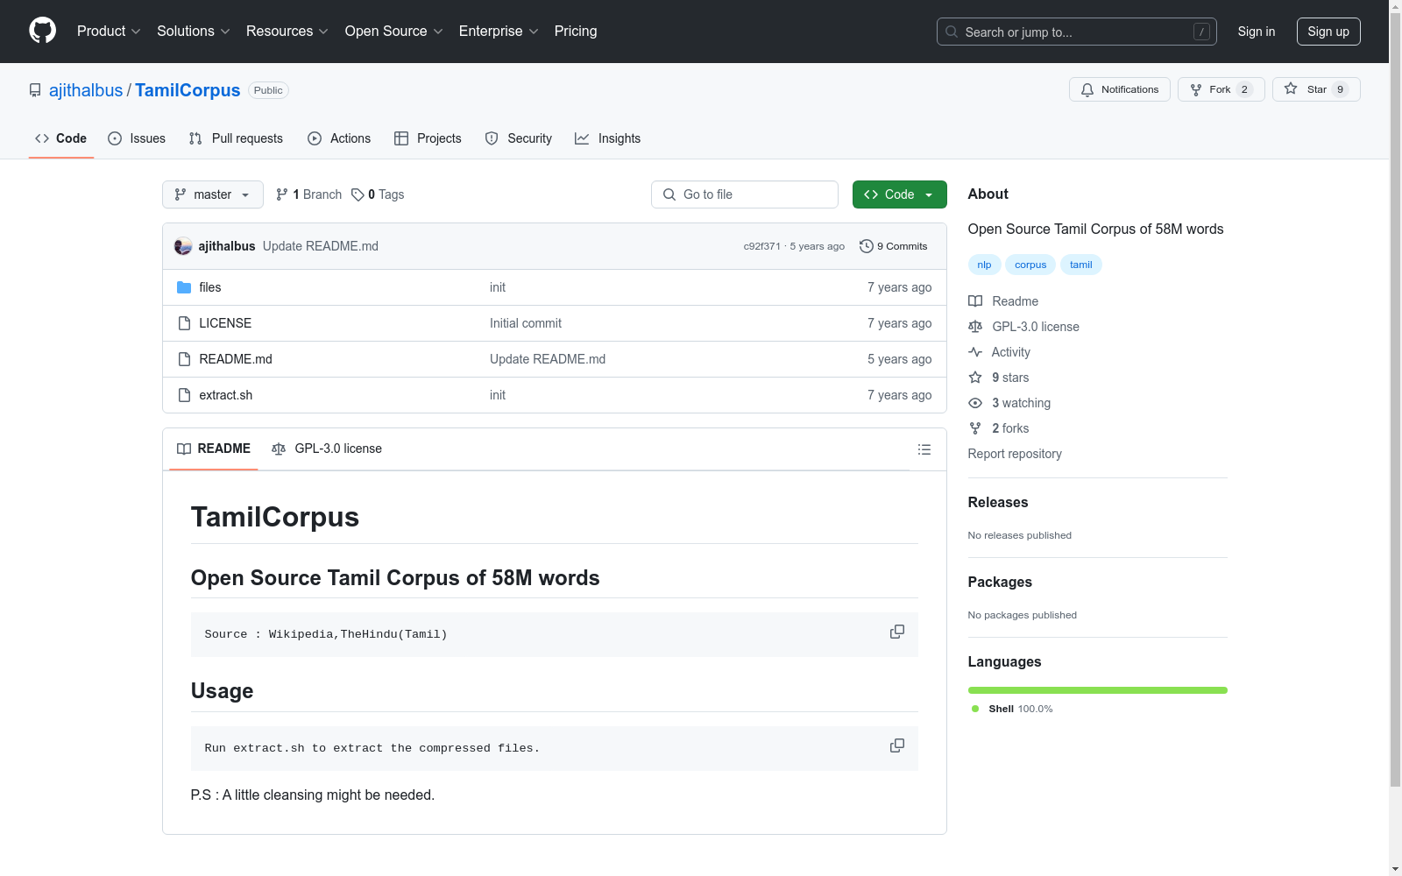Viewport: 1402px width, 876px height.
Task: Click the eye icon beside 3 watching
Action: click(x=975, y=403)
